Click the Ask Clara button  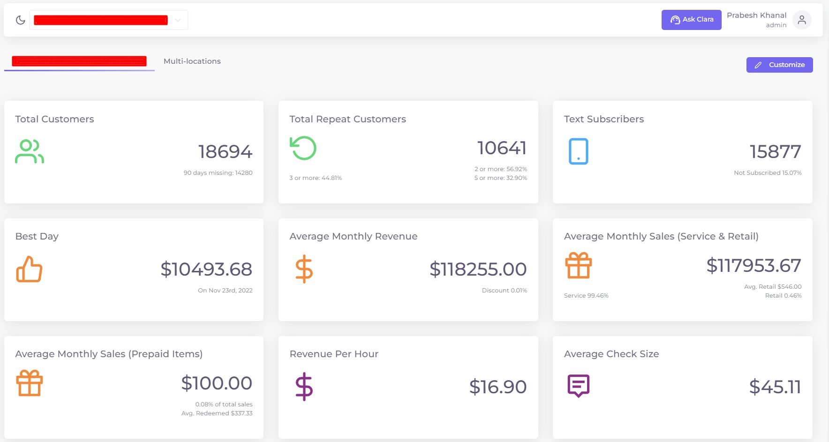tap(692, 20)
